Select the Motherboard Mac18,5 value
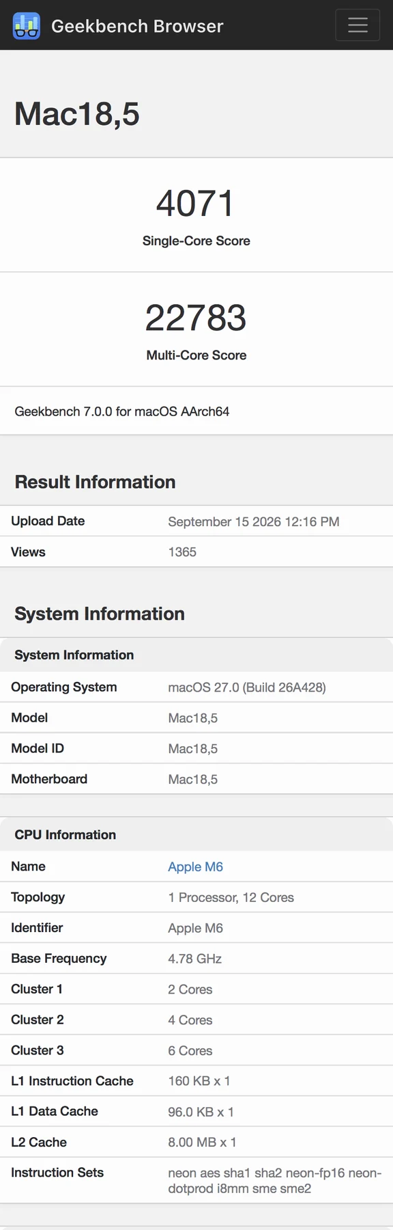 193,780
